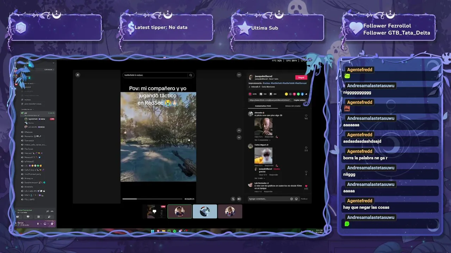The height and width of the screenshot is (253, 451).
Task: Like Carlos Miguel LR's comment
Action: click(x=306, y=148)
